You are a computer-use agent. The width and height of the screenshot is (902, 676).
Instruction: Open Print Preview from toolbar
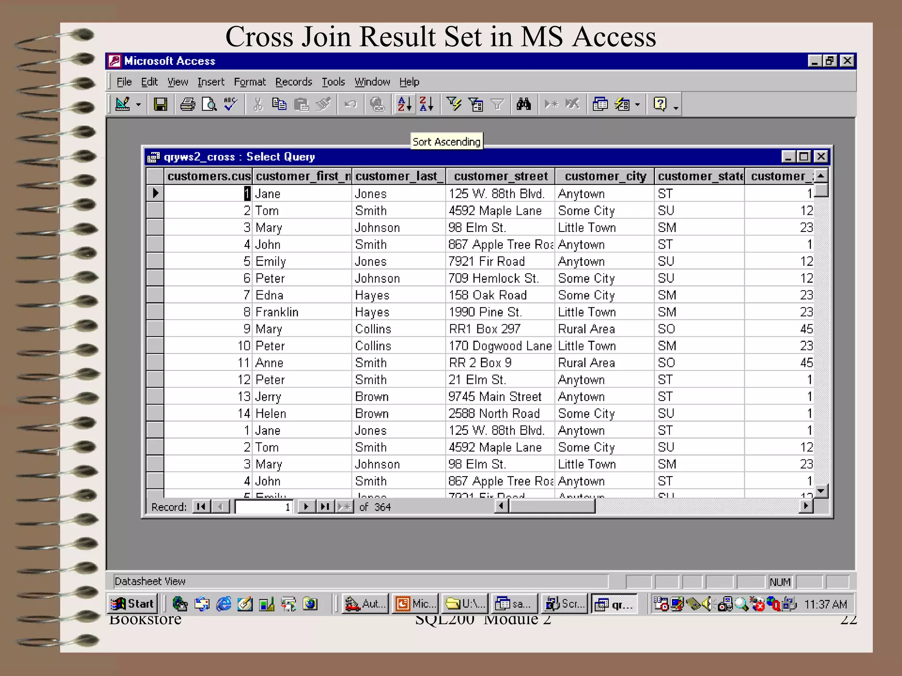pyautogui.click(x=209, y=104)
